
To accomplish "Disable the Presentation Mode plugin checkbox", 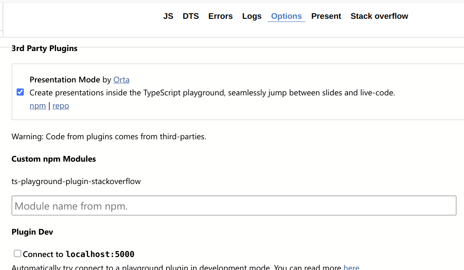I will point(20,92).
